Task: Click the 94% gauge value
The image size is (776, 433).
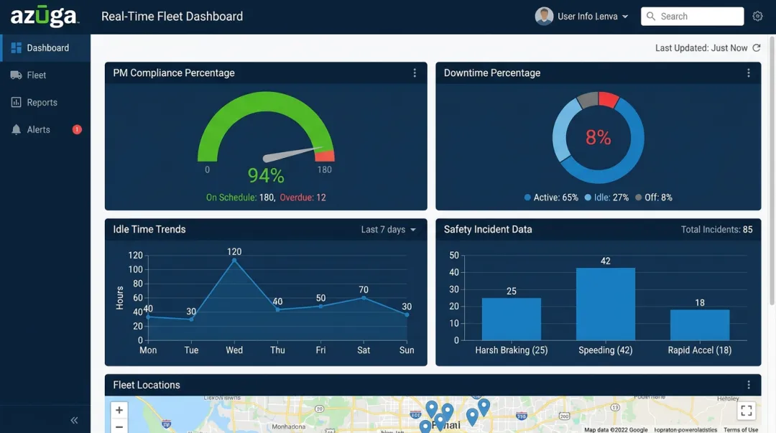Action: pos(266,176)
